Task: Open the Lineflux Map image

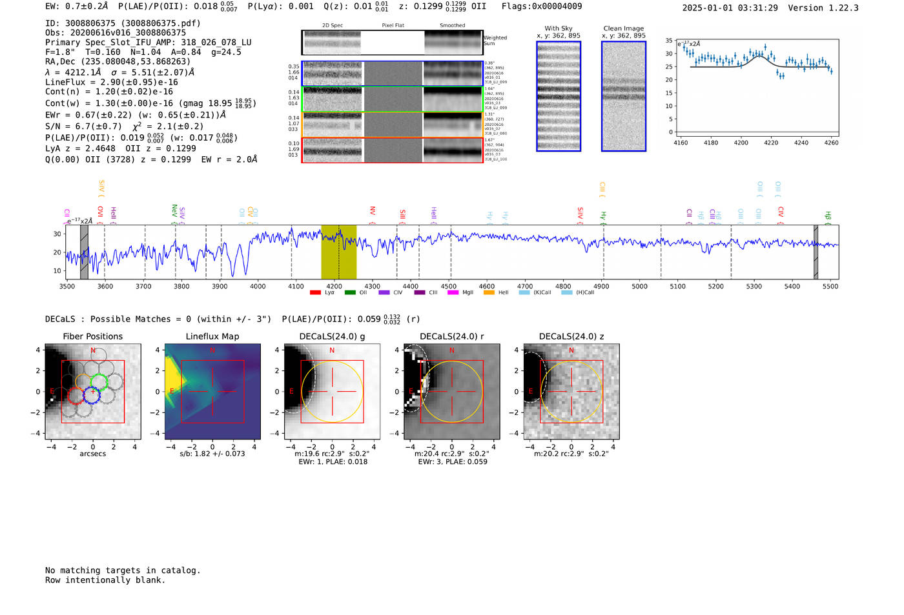Action: point(212,392)
